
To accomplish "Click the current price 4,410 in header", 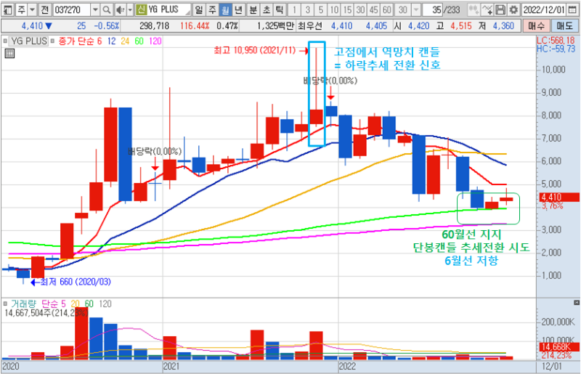I will click(32, 26).
